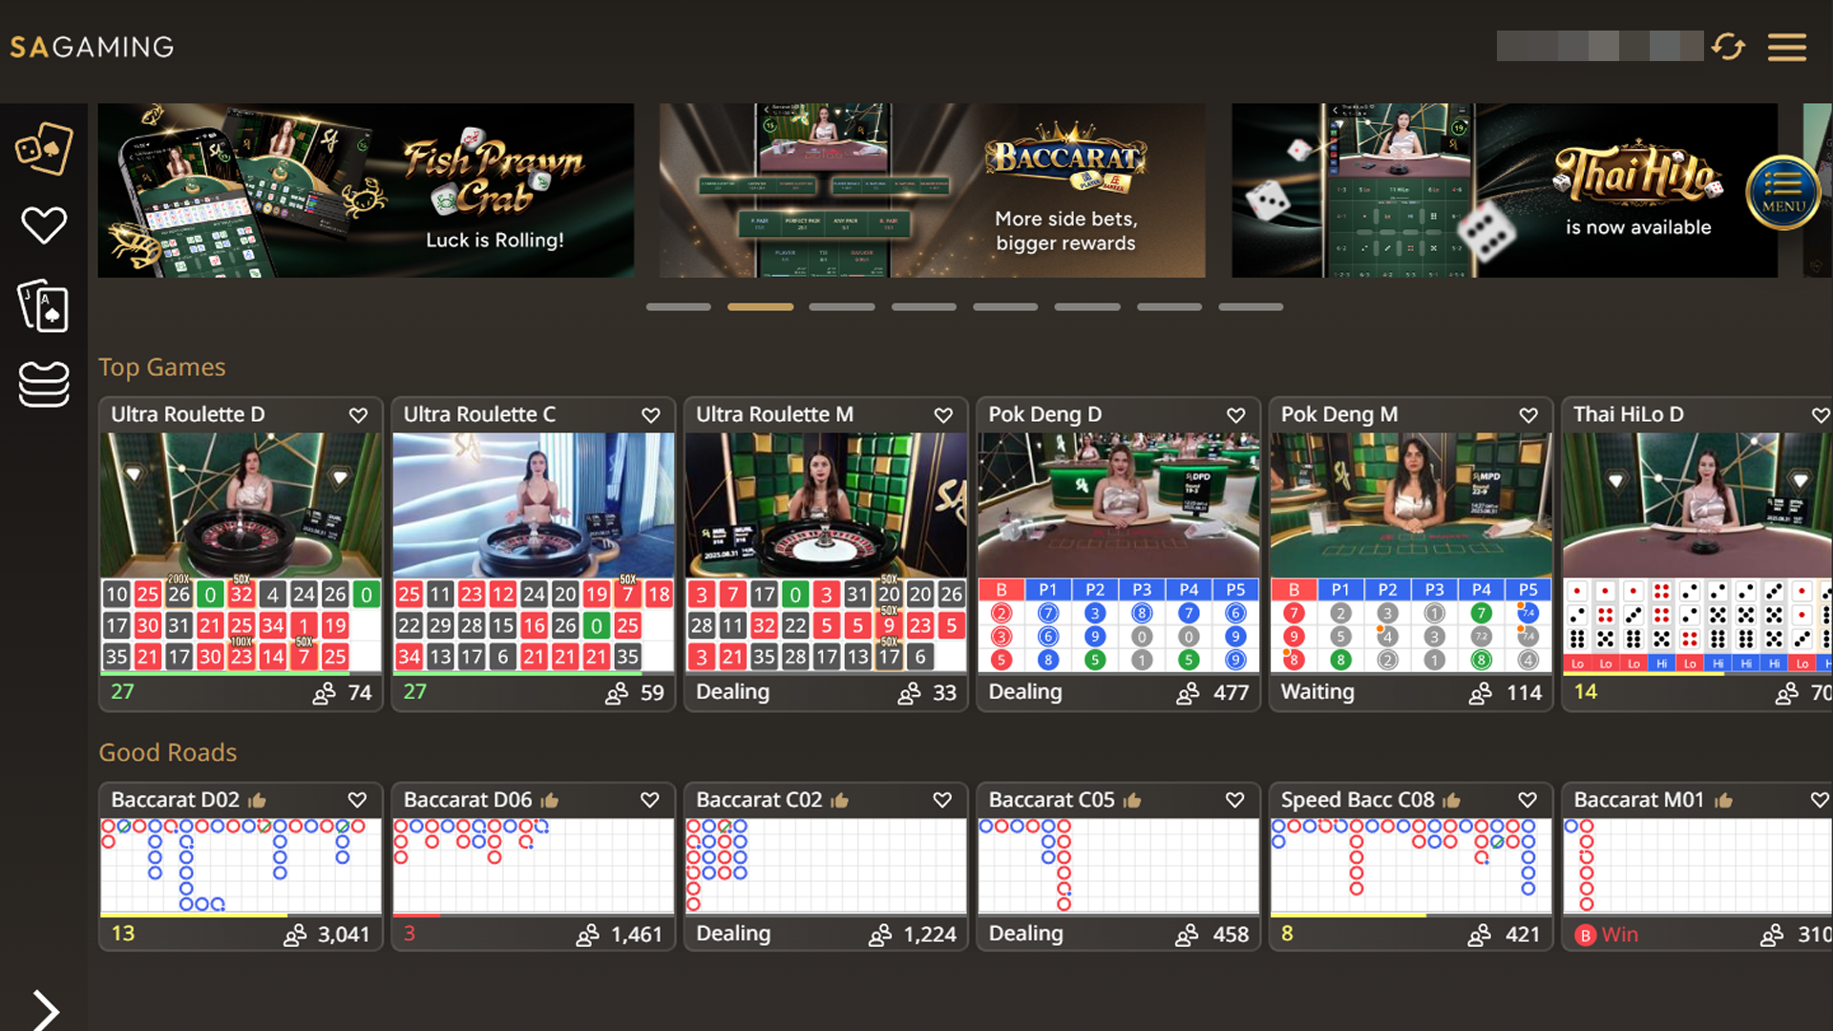Favorite Ultra Roulette D with heart
Viewport: 1833px width, 1031px height.
click(x=358, y=415)
